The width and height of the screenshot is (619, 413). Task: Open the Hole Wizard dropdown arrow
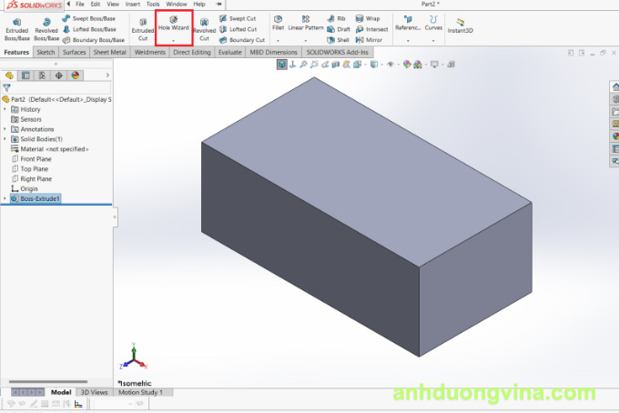click(x=173, y=40)
